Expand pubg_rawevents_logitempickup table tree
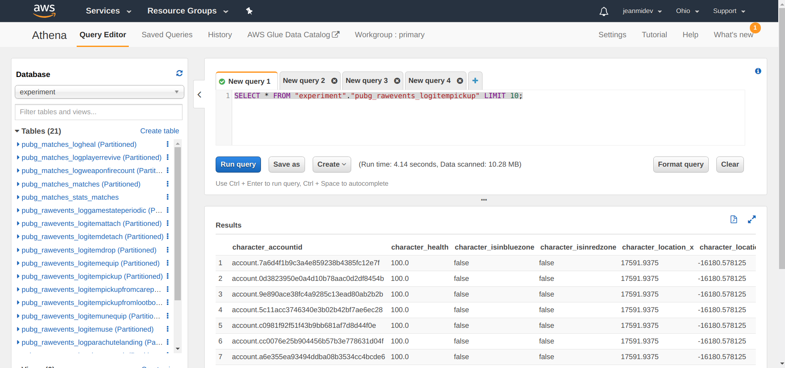Screen dimensions: 785x368 18,276
